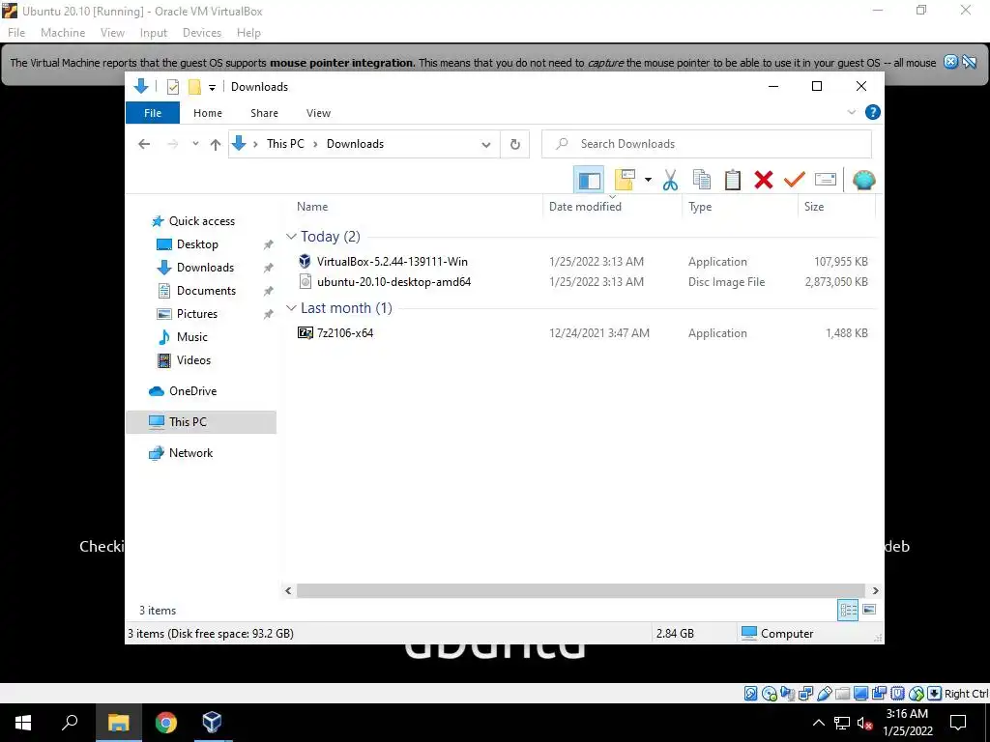Go up one folder level
The image size is (990, 742).
pos(216,145)
